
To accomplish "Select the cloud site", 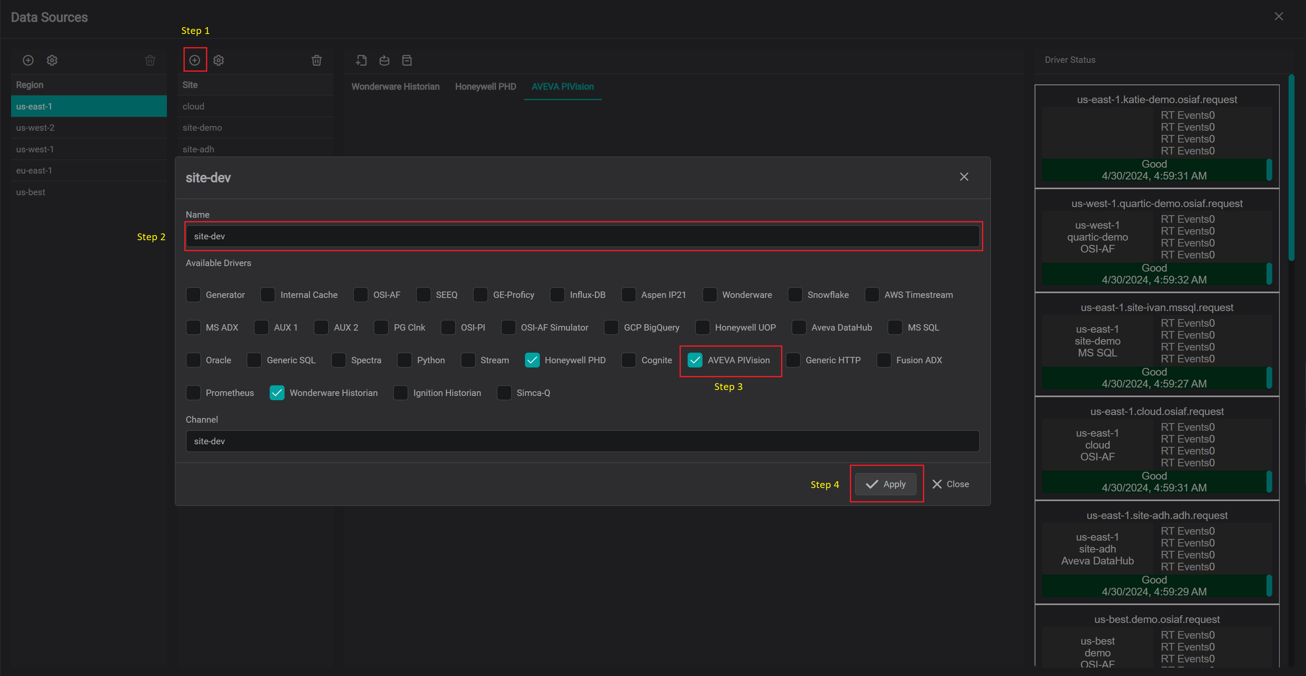I will coord(256,107).
